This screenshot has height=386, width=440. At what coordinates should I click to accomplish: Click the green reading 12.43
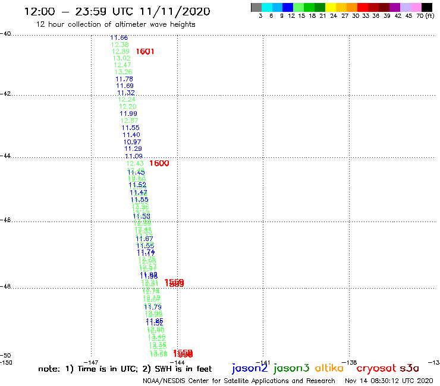coord(135,163)
